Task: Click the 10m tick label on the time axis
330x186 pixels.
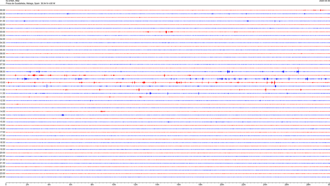Action: pos(114,185)
